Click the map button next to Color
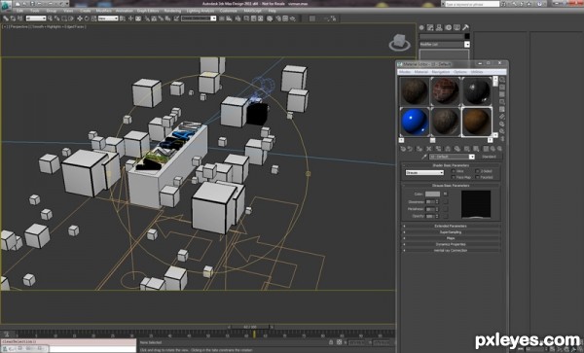The image size is (584, 353). [445, 194]
